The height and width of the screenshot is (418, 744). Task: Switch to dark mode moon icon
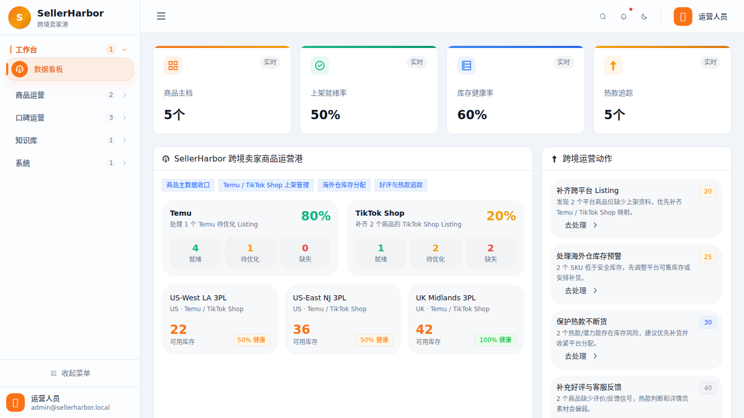tap(644, 17)
